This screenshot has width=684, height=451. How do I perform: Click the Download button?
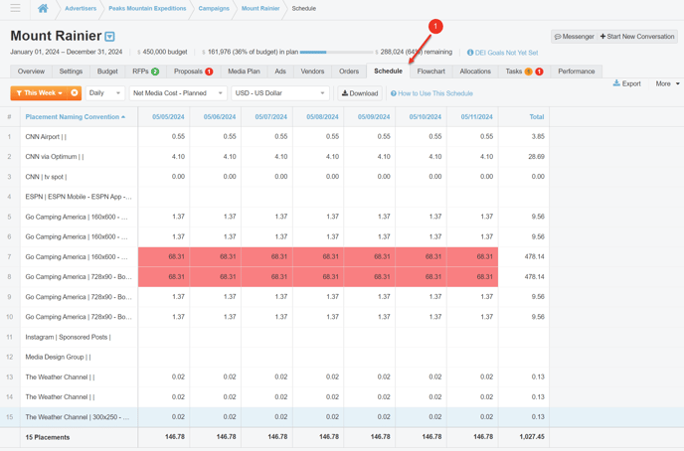tap(360, 93)
